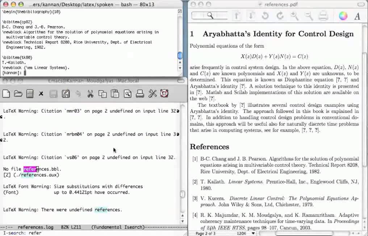Rotate PDF left with counterclockwise arrow icon
This screenshot has width=368, height=236.
click(x=265, y=16)
